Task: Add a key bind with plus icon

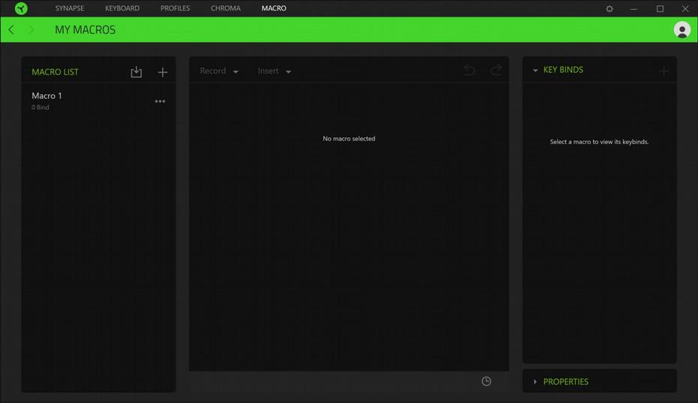Action: pyautogui.click(x=663, y=71)
